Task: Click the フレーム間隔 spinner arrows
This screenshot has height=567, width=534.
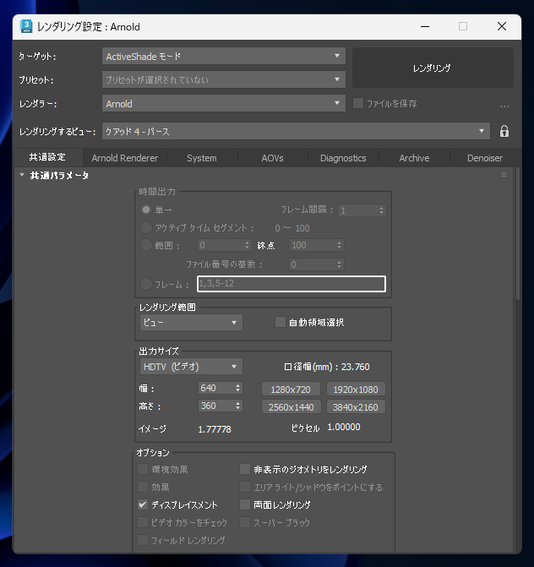Action: tap(381, 210)
